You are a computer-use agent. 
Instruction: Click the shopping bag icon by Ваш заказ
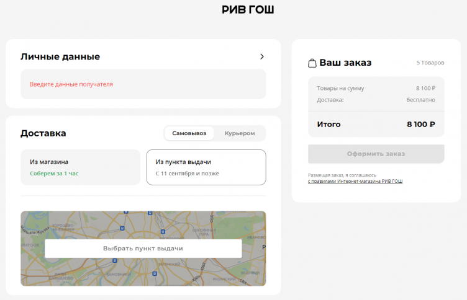pyautogui.click(x=312, y=63)
